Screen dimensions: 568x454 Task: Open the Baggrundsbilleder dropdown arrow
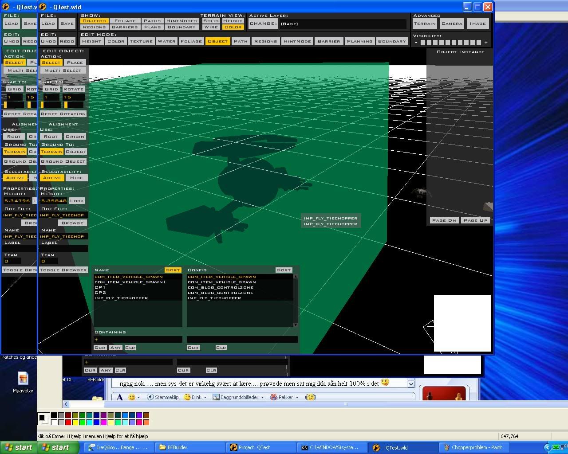tap(262, 397)
